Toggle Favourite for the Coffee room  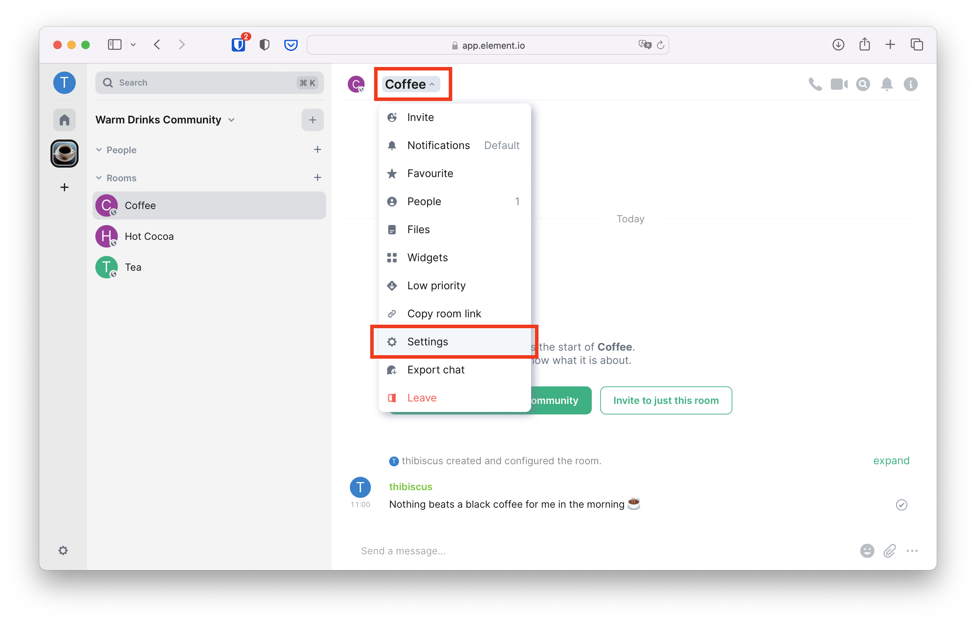point(430,174)
